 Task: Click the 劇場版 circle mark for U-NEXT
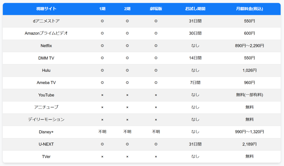coord(156,144)
